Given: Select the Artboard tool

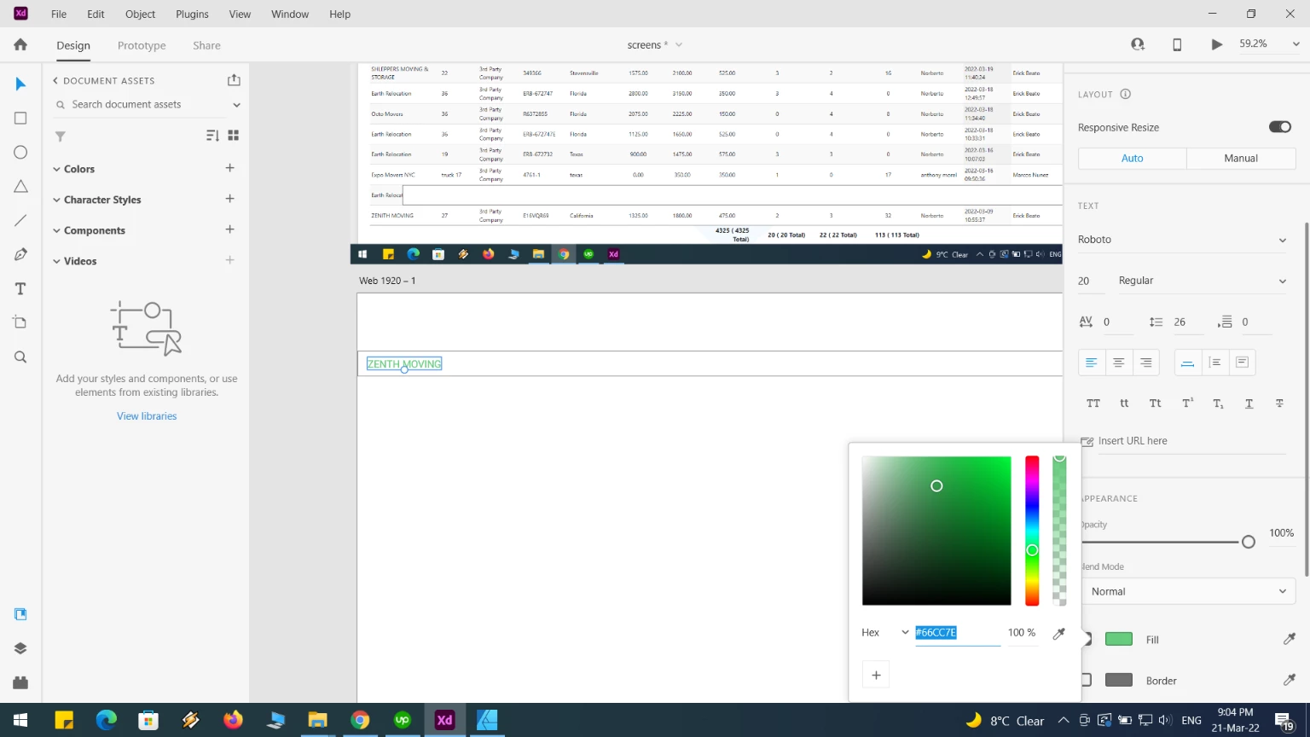Looking at the screenshot, I should 20,322.
